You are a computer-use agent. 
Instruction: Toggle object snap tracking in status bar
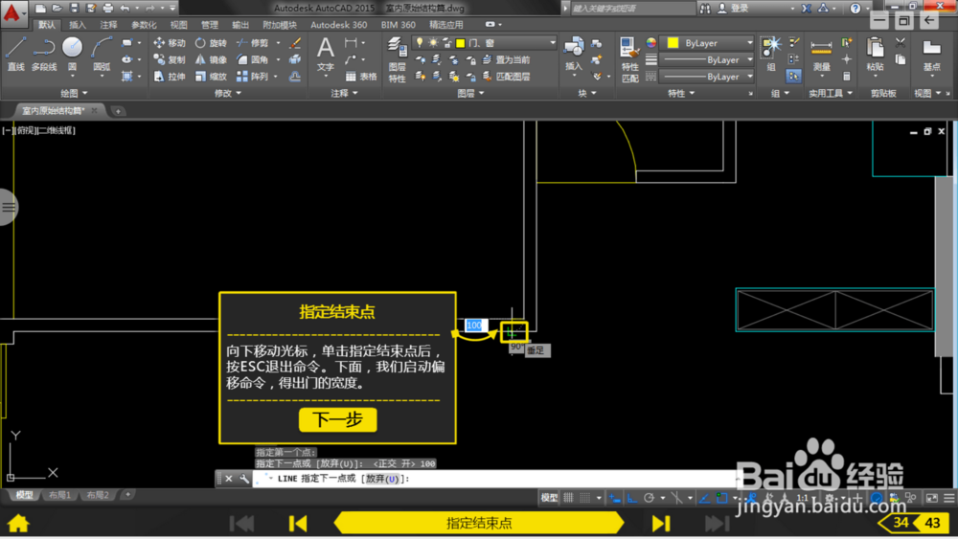point(704,498)
